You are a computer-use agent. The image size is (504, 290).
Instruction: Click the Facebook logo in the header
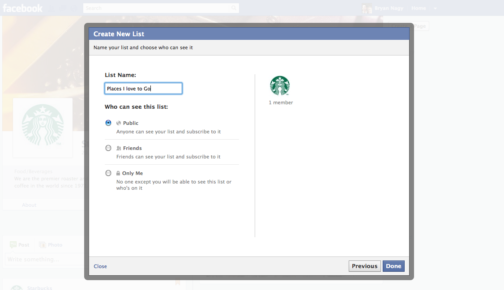point(23,8)
